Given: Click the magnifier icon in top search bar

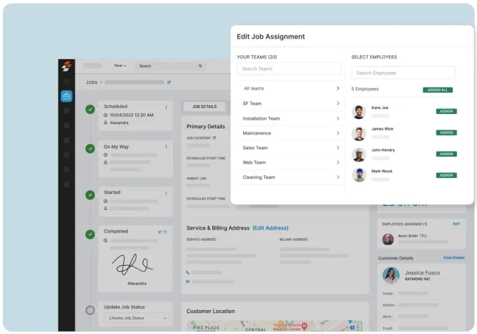Looking at the screenshot, I should [x=200, y=66].
